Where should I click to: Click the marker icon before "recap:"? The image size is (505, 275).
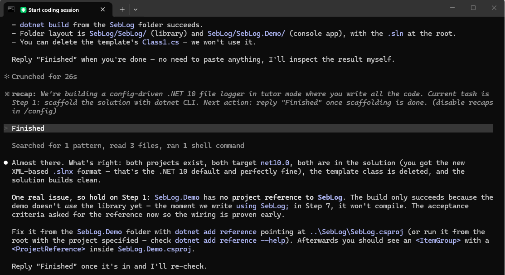(x=7, y=94)
